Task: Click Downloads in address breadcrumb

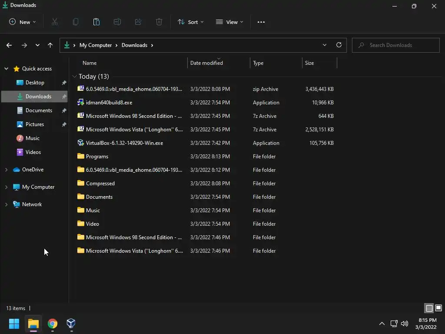Action: 135,45
